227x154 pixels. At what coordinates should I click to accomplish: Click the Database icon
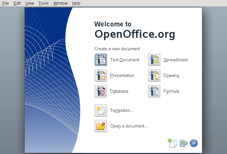coord(101,91)
